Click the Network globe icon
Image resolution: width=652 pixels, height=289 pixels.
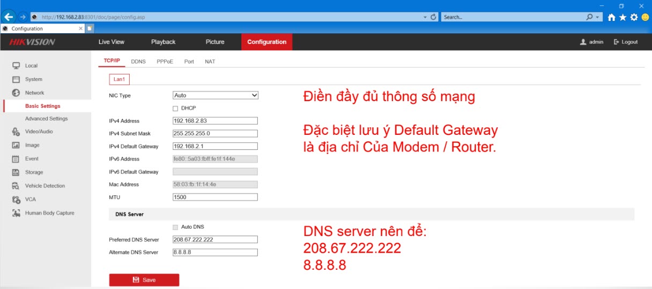pos(16,93)
